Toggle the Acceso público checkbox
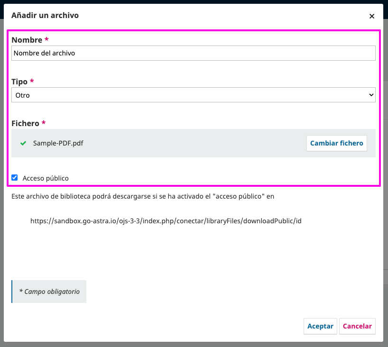Image resolution: width=388 pixels, height=347 pixels. coord(15,178)
